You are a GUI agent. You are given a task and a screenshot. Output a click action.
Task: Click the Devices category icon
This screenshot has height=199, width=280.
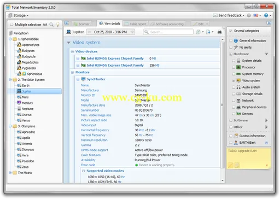pos(238,114)
